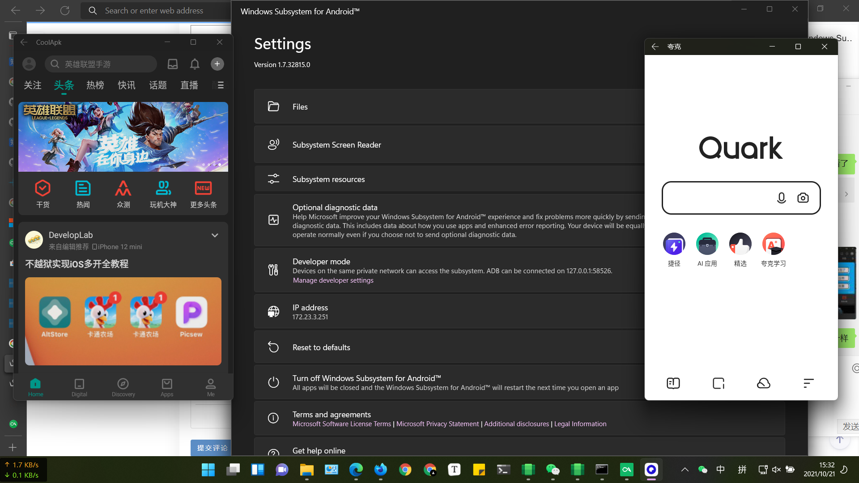This screenshot has height=483, width=859.
Task: Open 干货 shortcut icon
Action: pyautogui.click(x=43, y=194)
